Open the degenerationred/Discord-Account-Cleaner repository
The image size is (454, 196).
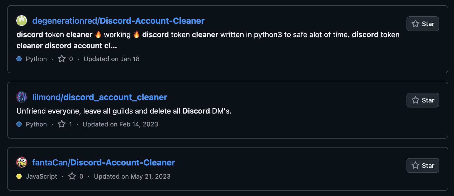coord(118,21)
